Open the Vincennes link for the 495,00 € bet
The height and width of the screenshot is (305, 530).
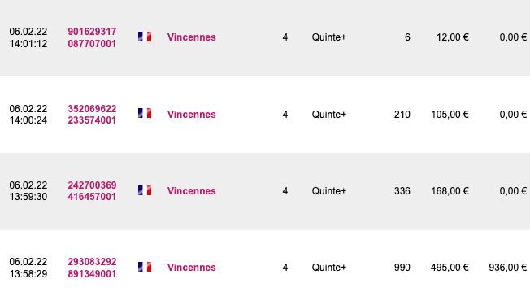191,267
